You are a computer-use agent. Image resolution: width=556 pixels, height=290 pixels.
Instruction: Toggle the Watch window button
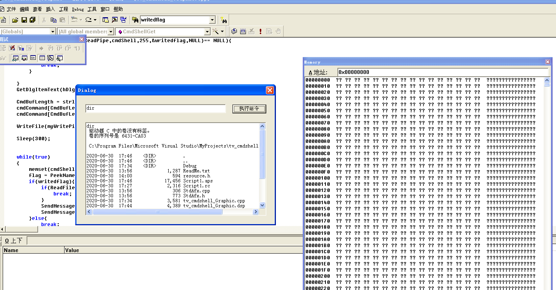tap(15, 58)
